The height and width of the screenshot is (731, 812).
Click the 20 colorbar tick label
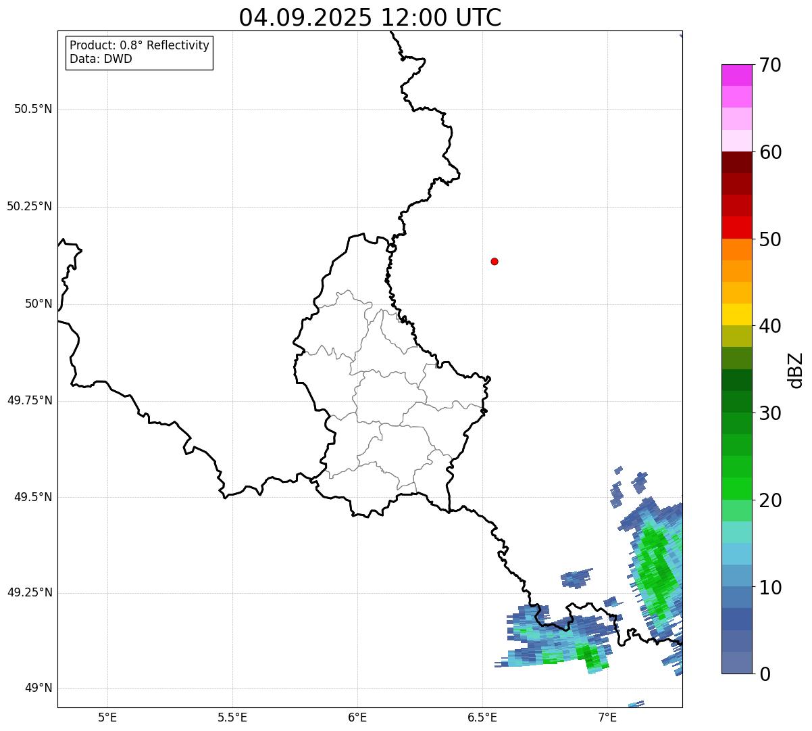pos(770,500)
